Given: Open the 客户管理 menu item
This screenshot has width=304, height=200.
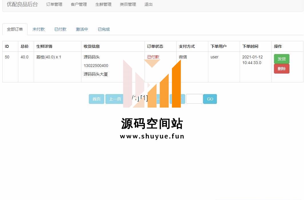Looking at the screenshot, I should pos(79,5).
